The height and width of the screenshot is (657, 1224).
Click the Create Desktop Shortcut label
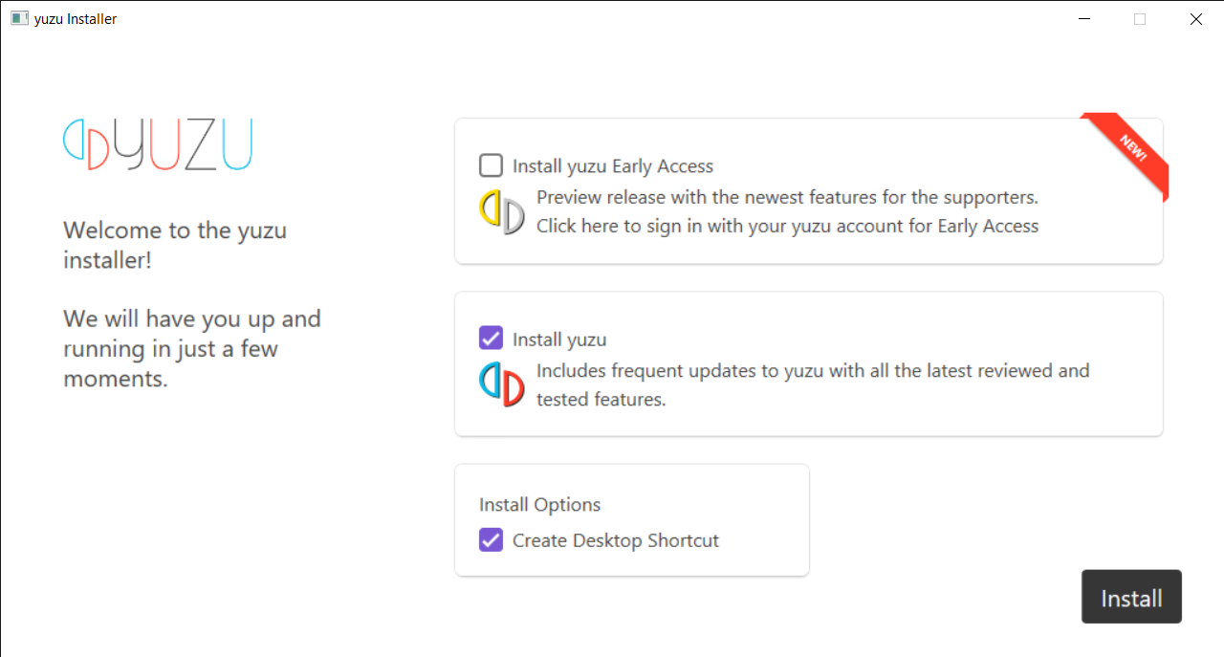tap(616, 540)
